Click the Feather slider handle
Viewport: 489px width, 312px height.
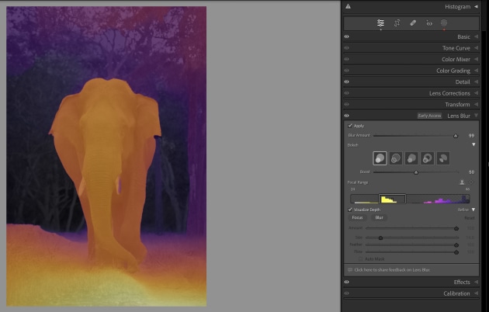[456, 245]
